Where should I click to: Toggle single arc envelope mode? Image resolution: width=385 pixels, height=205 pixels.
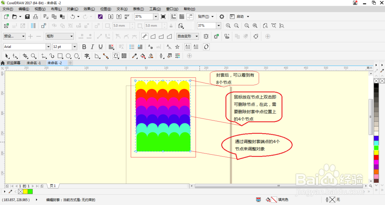(161, 36)
